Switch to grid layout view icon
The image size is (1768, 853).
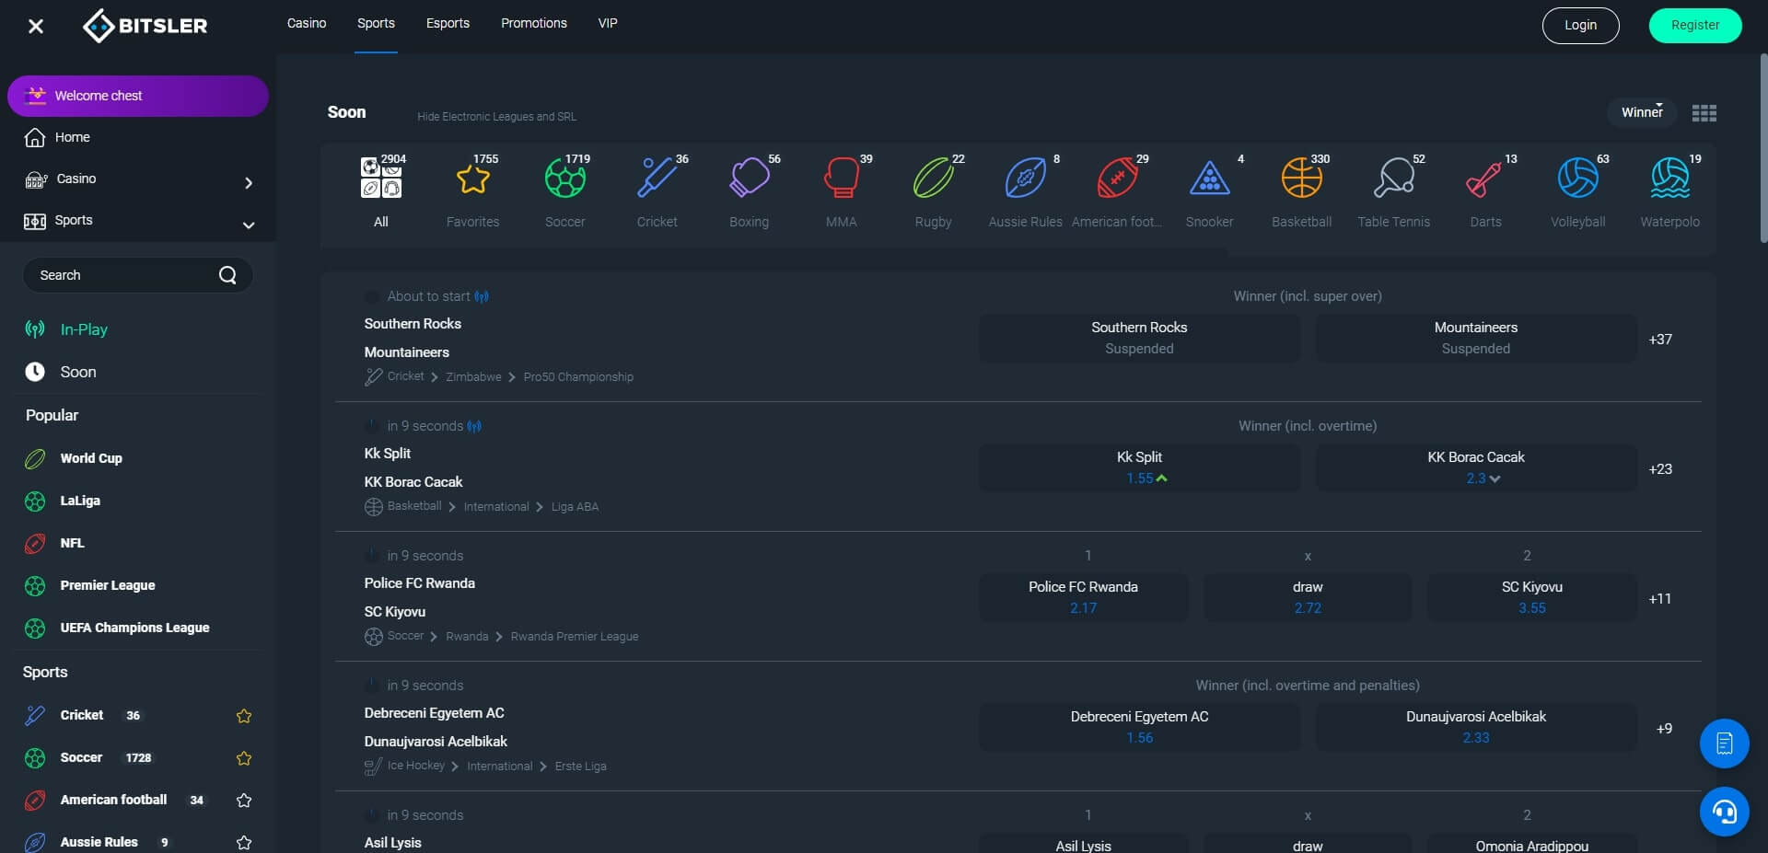click(1704, 113)
